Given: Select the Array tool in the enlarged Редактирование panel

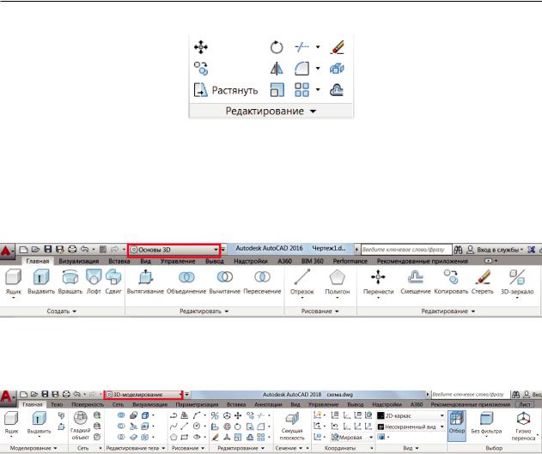Looking at the screenshot, I should (x=301, y=90).
